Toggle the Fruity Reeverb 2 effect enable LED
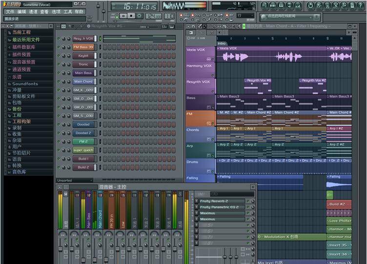This screenshot has height=264, width=367. coord(248,201)
